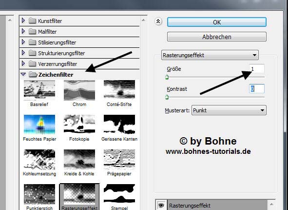Select the Basrelief filter thumbnail
The image size is (288, 210).
coord(39,90)
